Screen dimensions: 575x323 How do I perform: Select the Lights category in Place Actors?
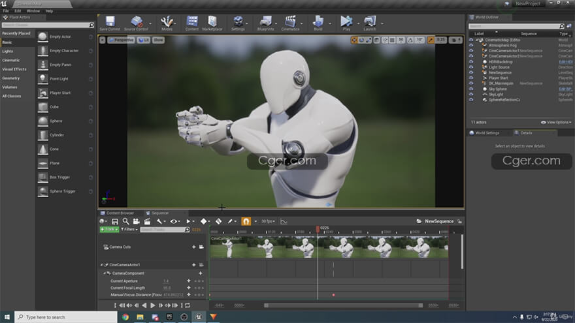[x=8, y=52]
